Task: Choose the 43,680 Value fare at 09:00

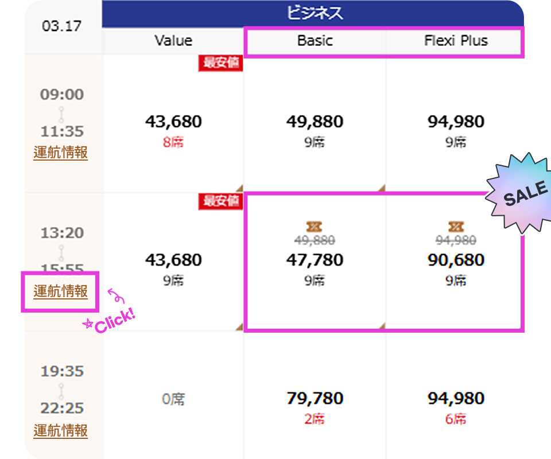Action: tap(173, 122)
